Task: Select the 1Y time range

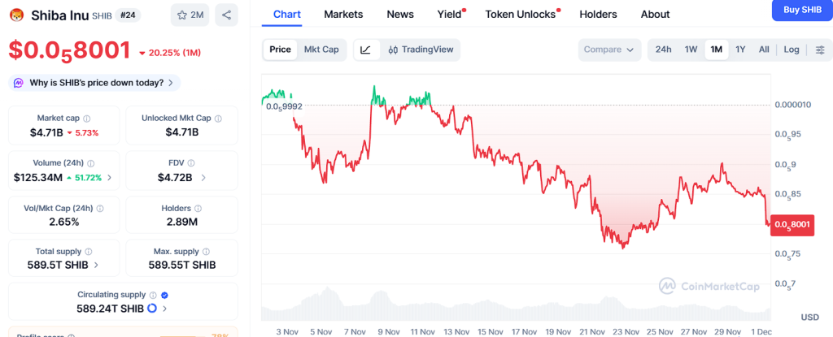Action: 740,50
